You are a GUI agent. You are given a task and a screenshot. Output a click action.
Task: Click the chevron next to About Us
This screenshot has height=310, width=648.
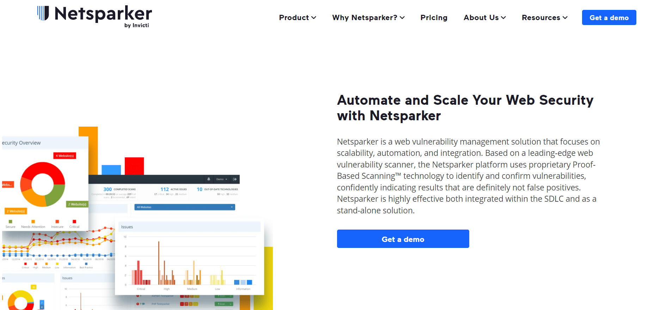503,18
